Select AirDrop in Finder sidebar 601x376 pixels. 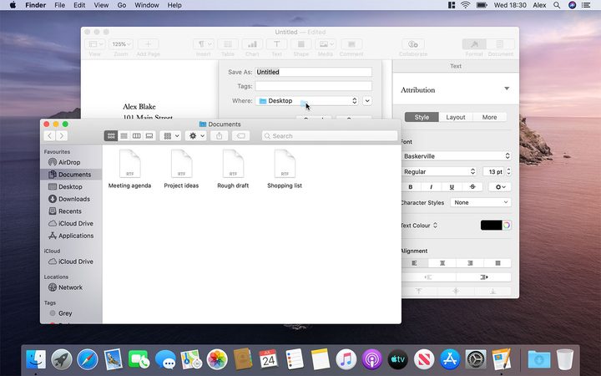71,162
